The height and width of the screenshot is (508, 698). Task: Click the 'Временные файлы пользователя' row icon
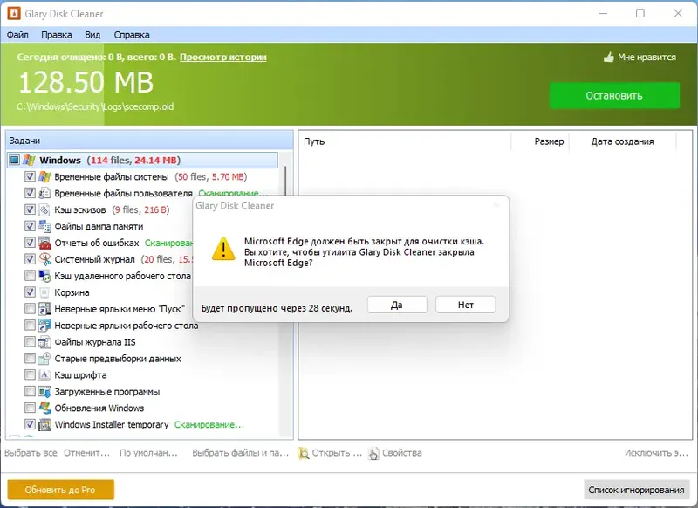(44, 193)
